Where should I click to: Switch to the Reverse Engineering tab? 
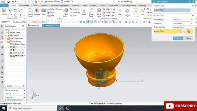(60, 6)
